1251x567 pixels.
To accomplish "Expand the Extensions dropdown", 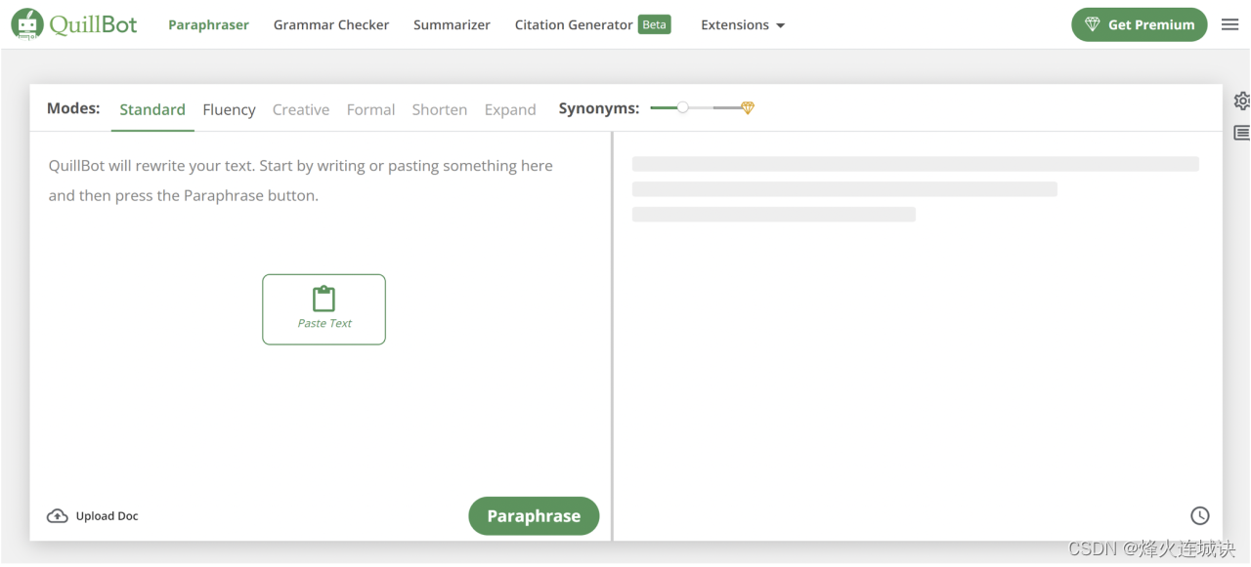I will coord(743,24).
